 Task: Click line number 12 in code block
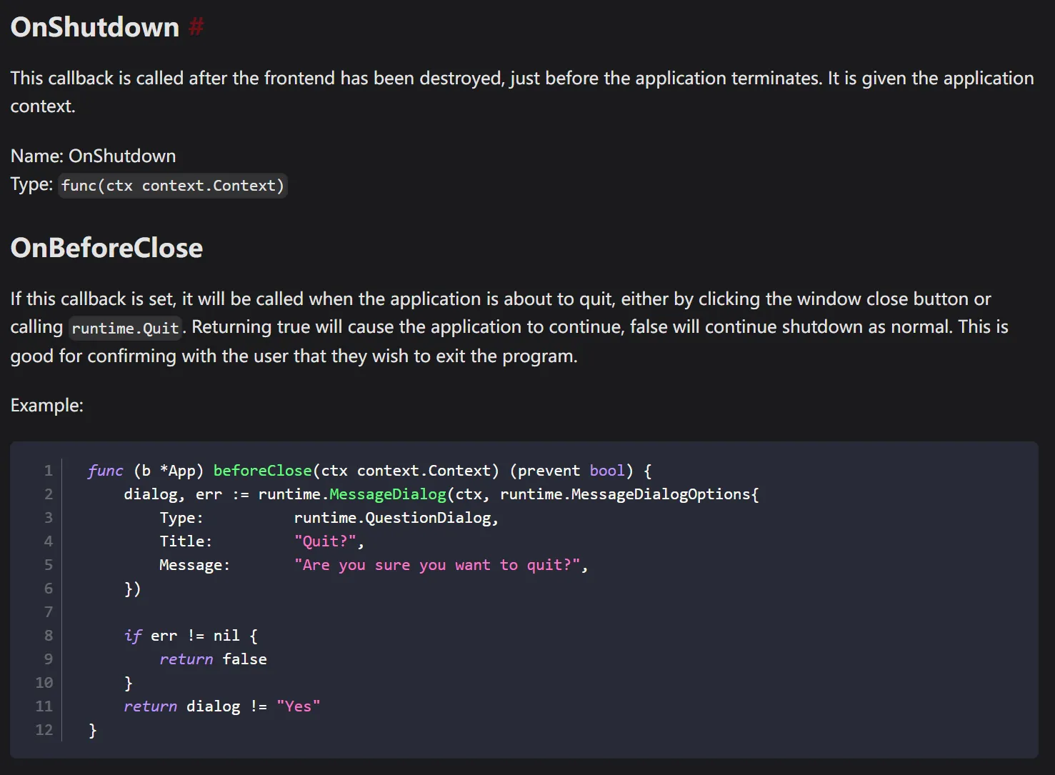pos(44,730)
